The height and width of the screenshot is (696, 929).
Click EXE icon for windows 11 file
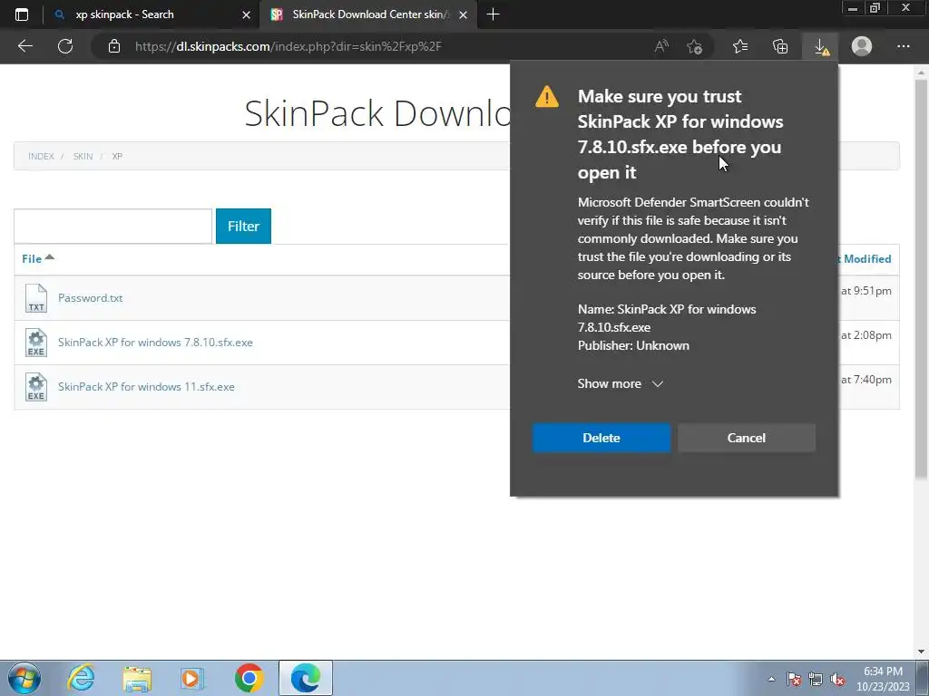point(36,386)
